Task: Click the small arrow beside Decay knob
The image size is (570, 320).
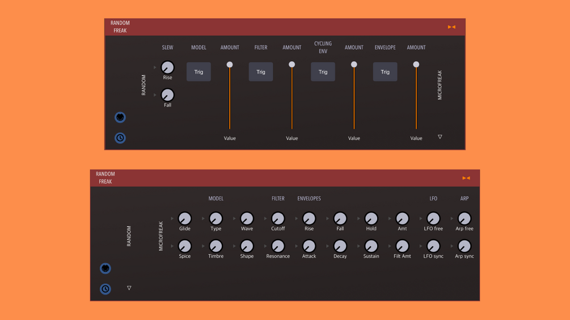Action: point(327,246)
